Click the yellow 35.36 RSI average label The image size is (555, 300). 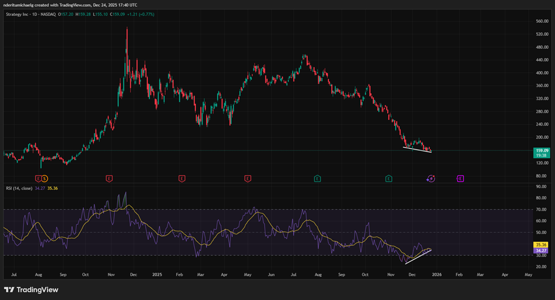(540, 245)
